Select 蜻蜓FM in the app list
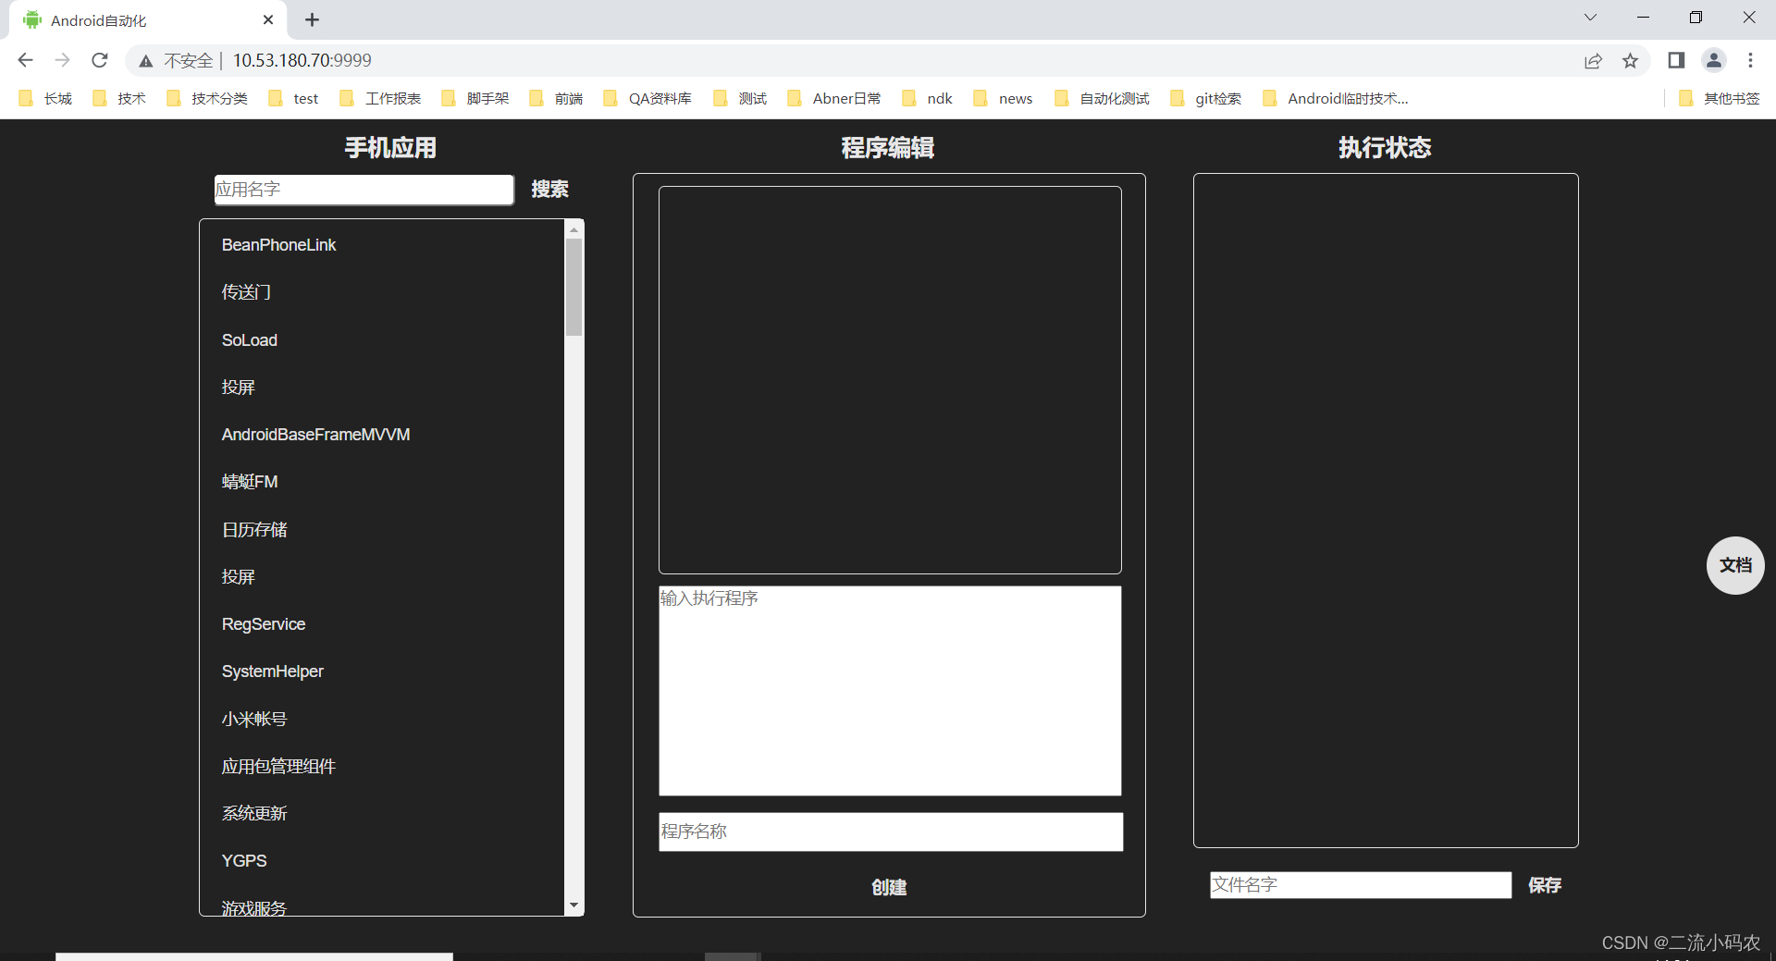The image size is (1776, 961). click(x=250, y=482)
